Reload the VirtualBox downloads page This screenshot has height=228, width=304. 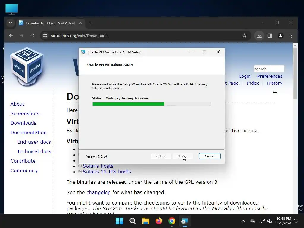click(32, 36)
